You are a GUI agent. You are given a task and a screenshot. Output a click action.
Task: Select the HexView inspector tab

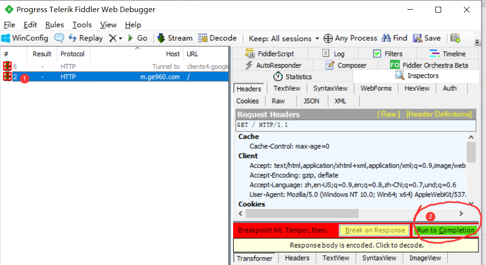click(417, 88)
